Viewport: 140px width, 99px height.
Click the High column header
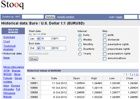[x=94, y=78]
